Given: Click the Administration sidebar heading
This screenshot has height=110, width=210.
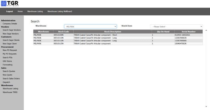Looking at the screenshot, I should click(8, 20).
